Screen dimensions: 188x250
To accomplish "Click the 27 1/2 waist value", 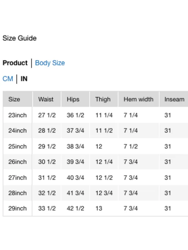I will tap(47, 115).
